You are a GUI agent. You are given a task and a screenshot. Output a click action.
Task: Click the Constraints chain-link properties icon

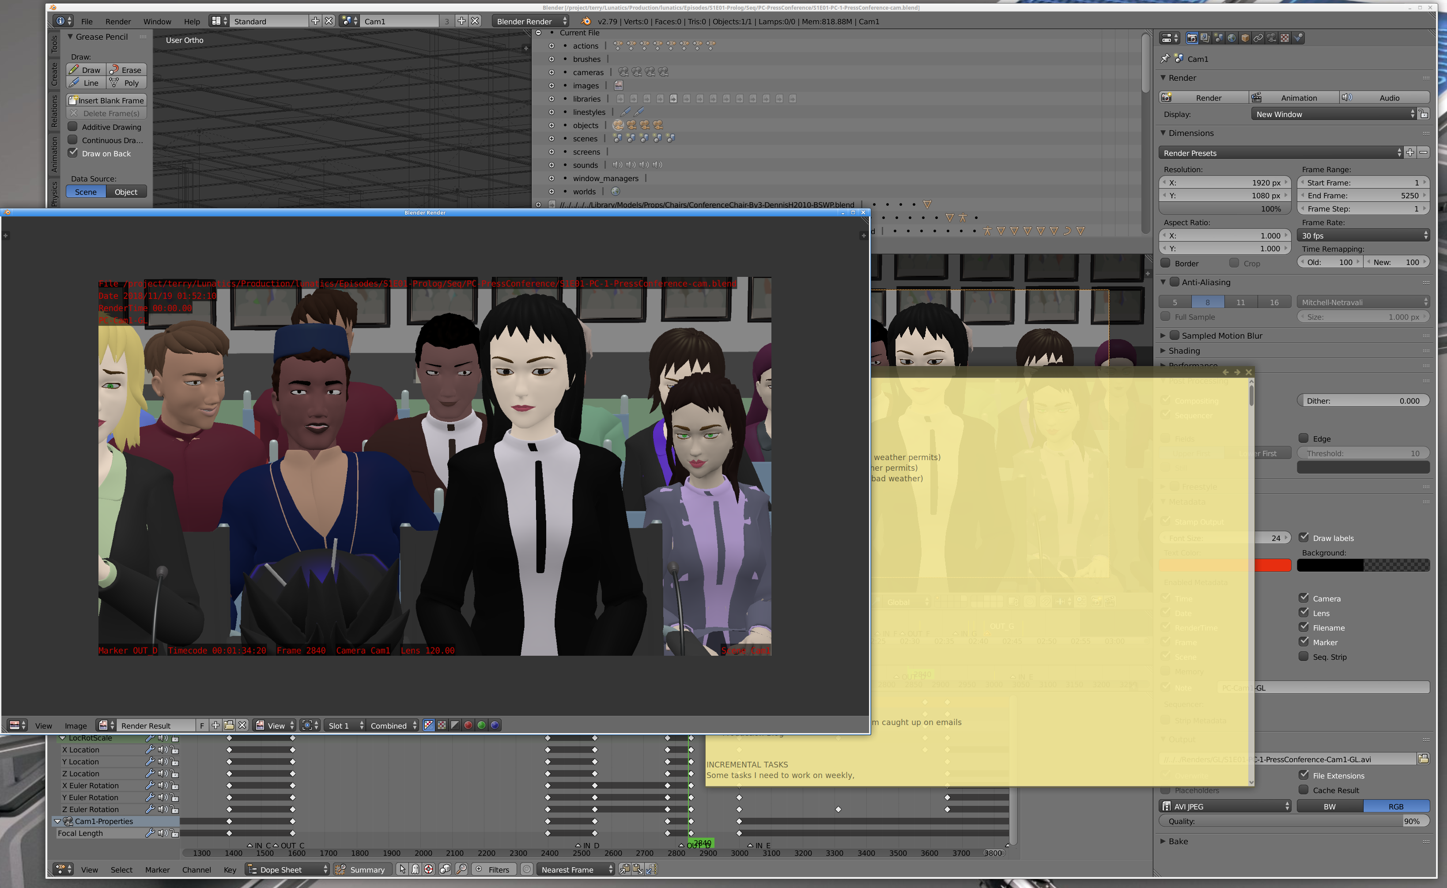[x=1258, y=38]
